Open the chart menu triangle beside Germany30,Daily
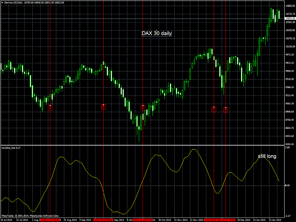296x222 pixels. pos(2,3)
